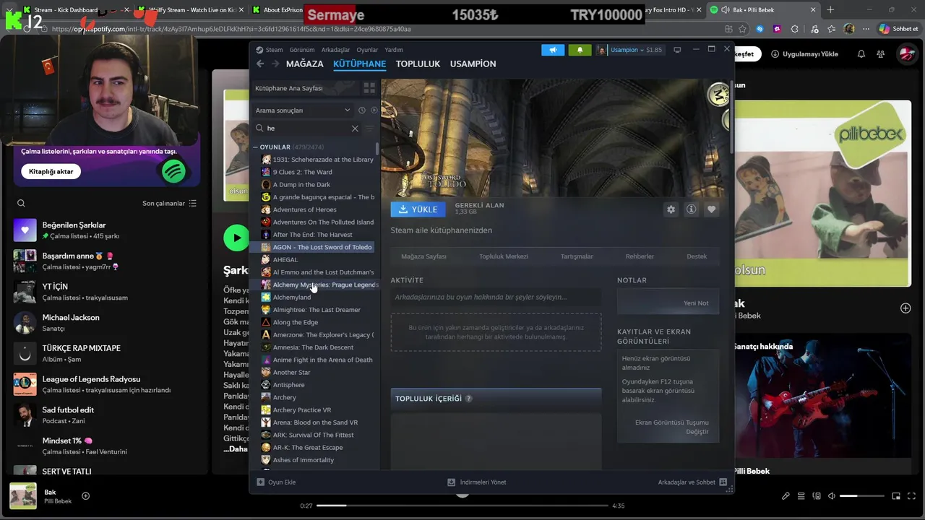Open Michael Jackson artist entry
The height and width of the screenshot is (520, 925).
click(x=108, y=322)
